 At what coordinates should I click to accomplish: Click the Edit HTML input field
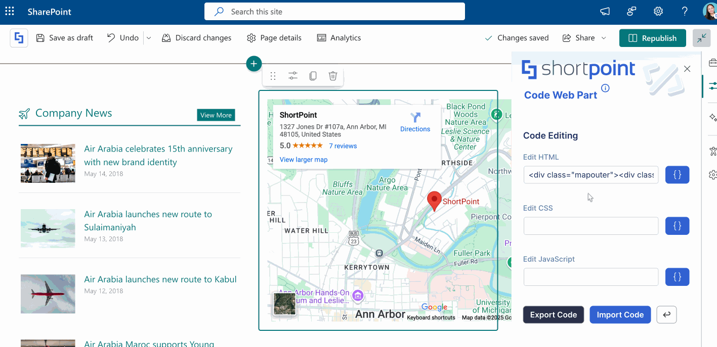point(591,175)
